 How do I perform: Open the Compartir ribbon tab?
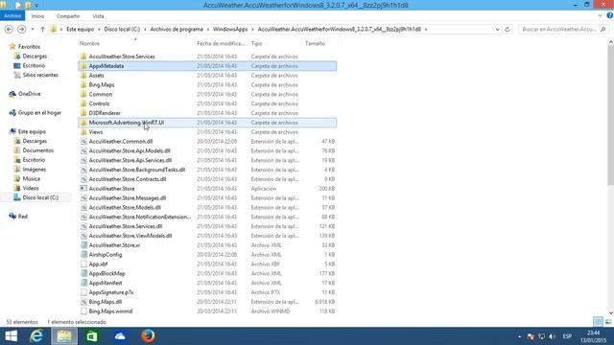pyautogui.click(x=68, y=16)
